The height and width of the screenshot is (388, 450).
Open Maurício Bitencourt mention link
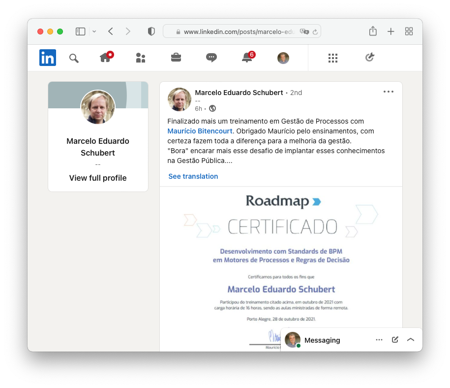tap(200, 131)
